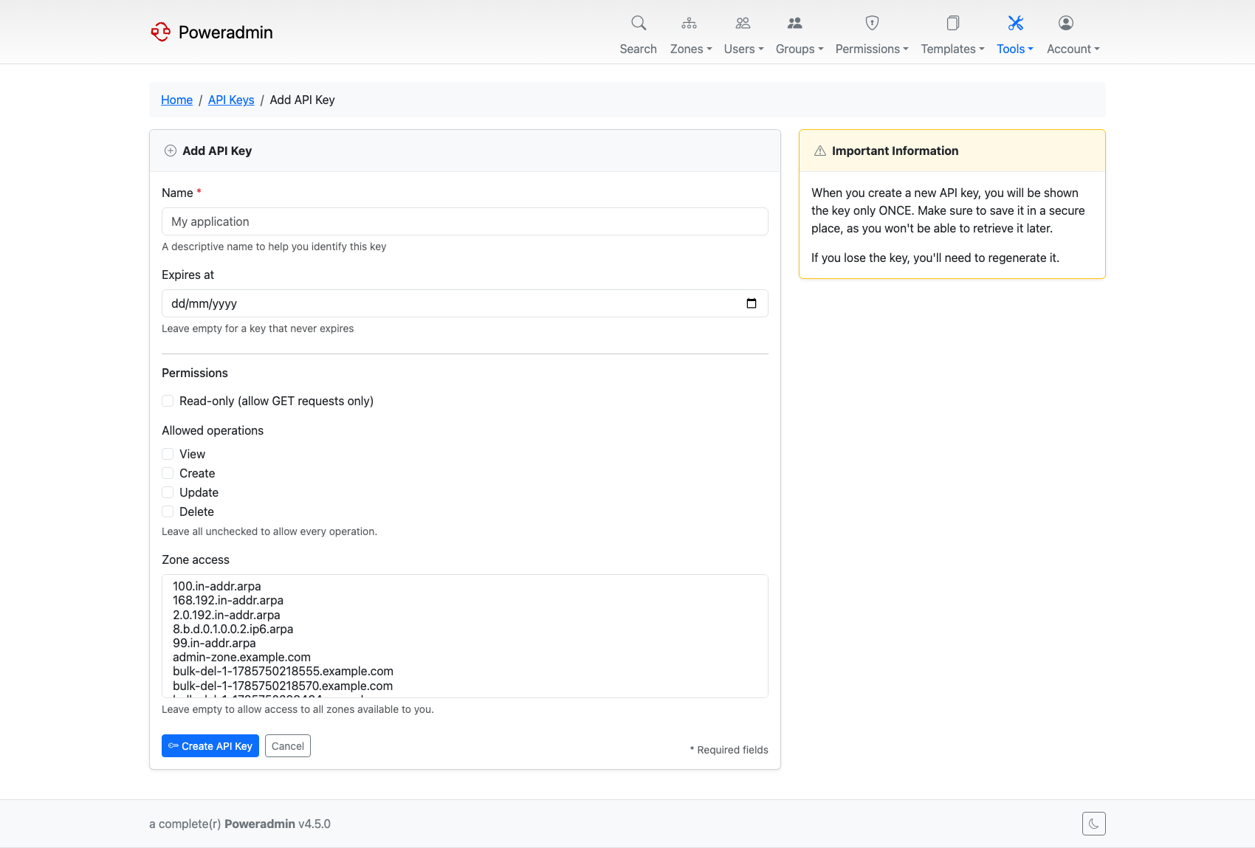Toggle dark mode moon icon

click(1094, 824)
